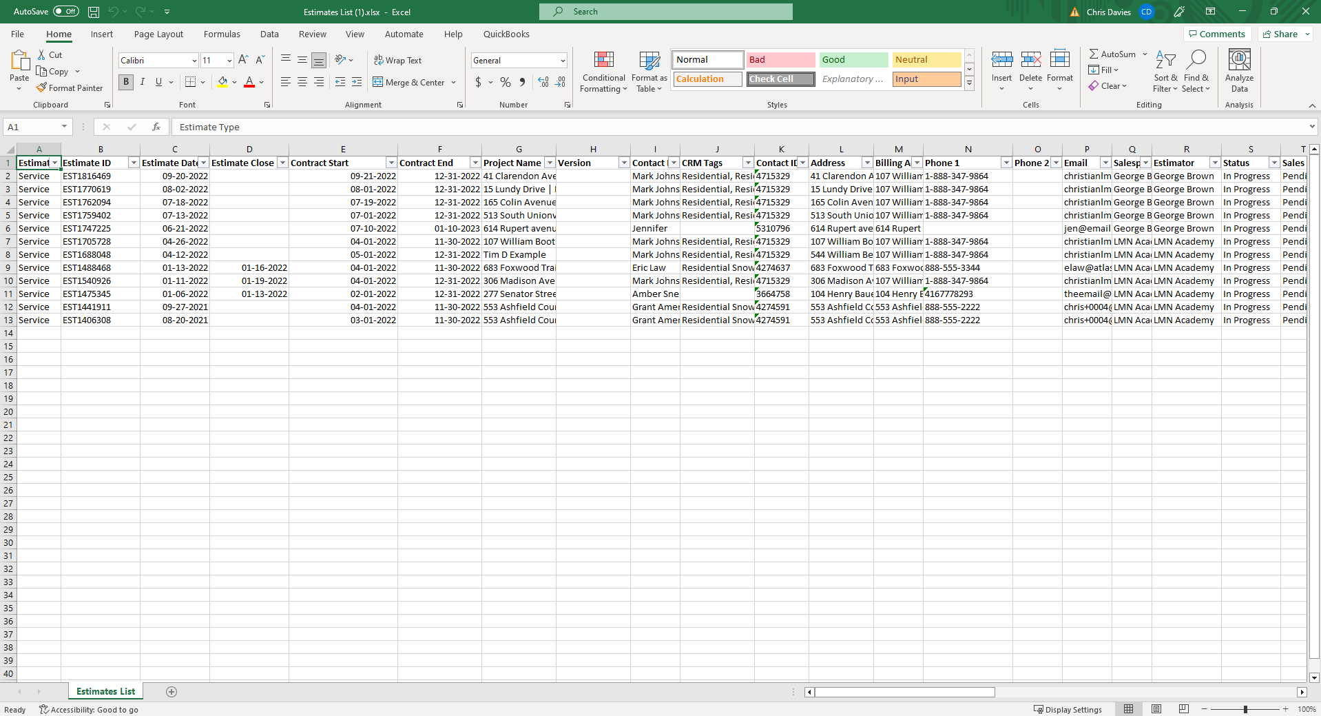Toggle Bold formatting

tap(126, 82)
